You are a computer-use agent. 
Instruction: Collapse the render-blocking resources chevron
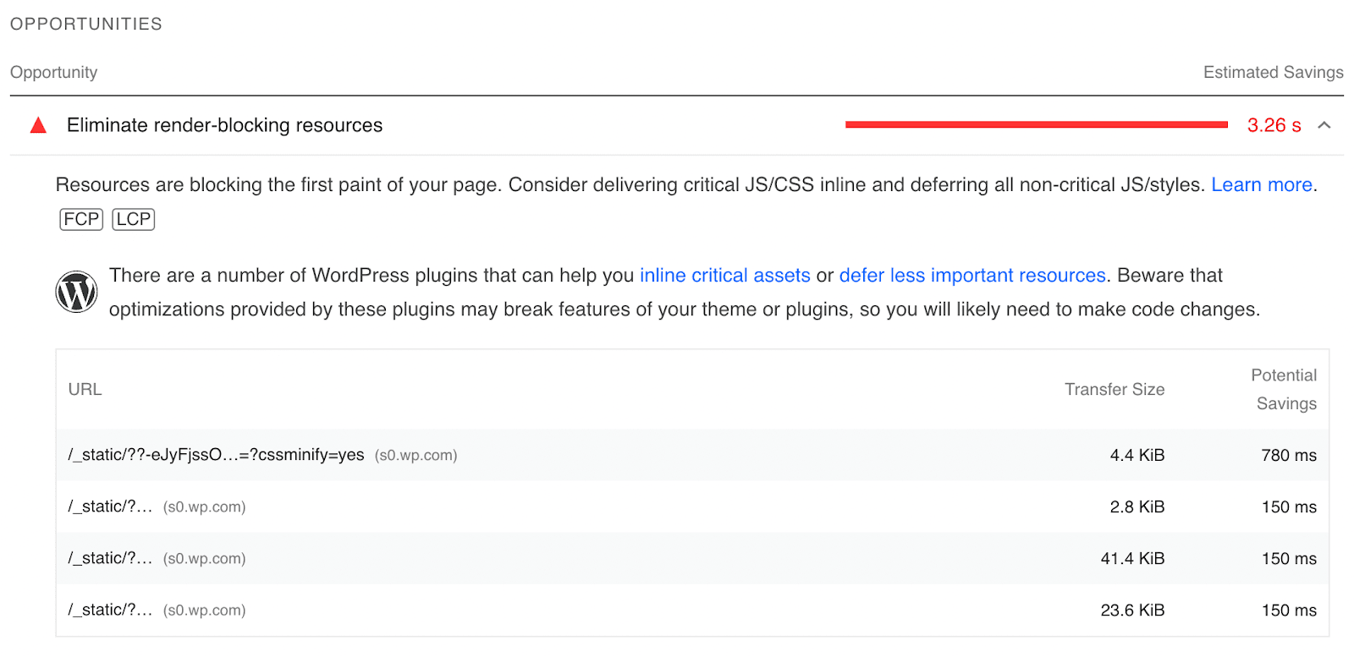pos(1324,125)
